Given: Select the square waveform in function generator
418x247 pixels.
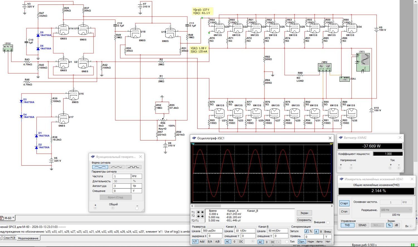Looking at the screenshot, I should [x=133, y=167].
